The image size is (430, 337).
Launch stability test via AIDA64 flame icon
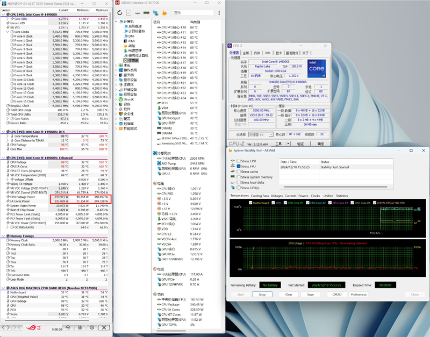[x=164, y=12]
